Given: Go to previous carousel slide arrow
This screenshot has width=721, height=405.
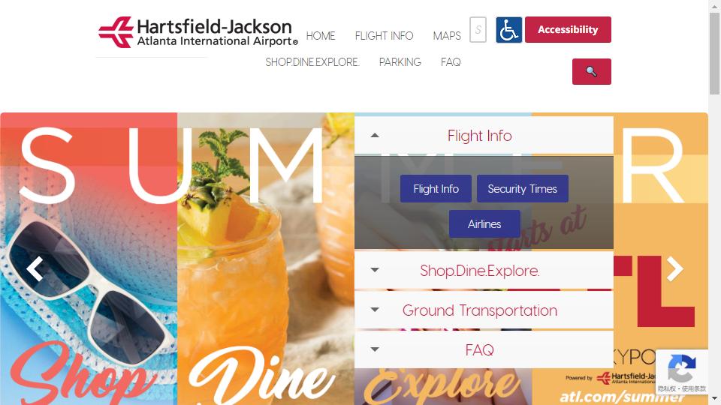Looking at the screenshot, I should pos(35,268).
